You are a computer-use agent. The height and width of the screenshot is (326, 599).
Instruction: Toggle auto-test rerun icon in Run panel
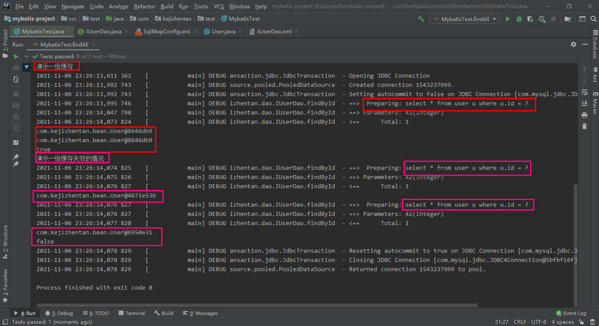[16, 79]
